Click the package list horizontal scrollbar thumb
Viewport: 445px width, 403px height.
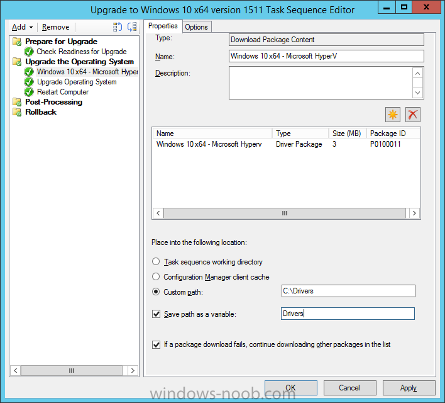pyautogui.click(x=285, y=213)
